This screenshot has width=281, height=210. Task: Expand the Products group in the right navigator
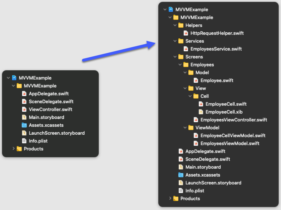[170, 198]
